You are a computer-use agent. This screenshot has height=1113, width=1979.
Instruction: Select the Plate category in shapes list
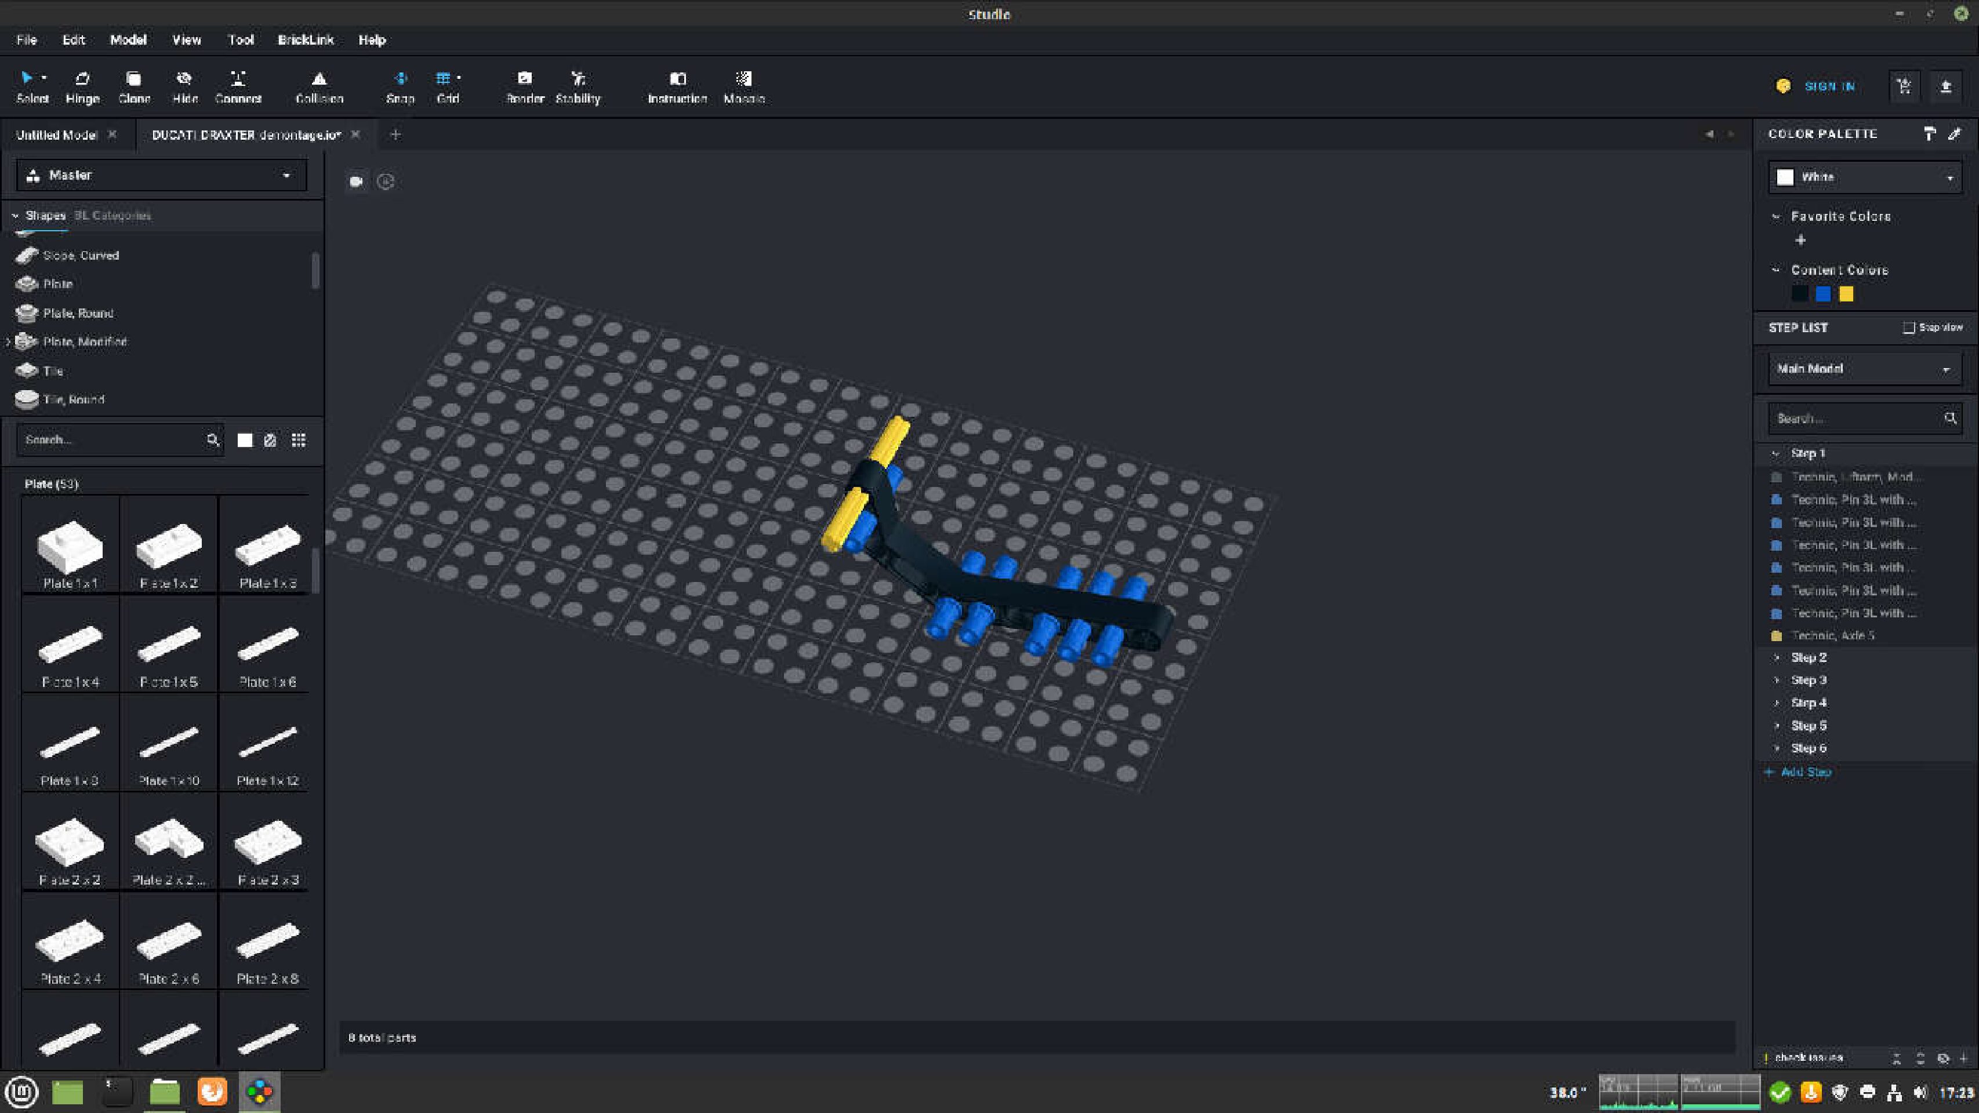pos(57,284)
